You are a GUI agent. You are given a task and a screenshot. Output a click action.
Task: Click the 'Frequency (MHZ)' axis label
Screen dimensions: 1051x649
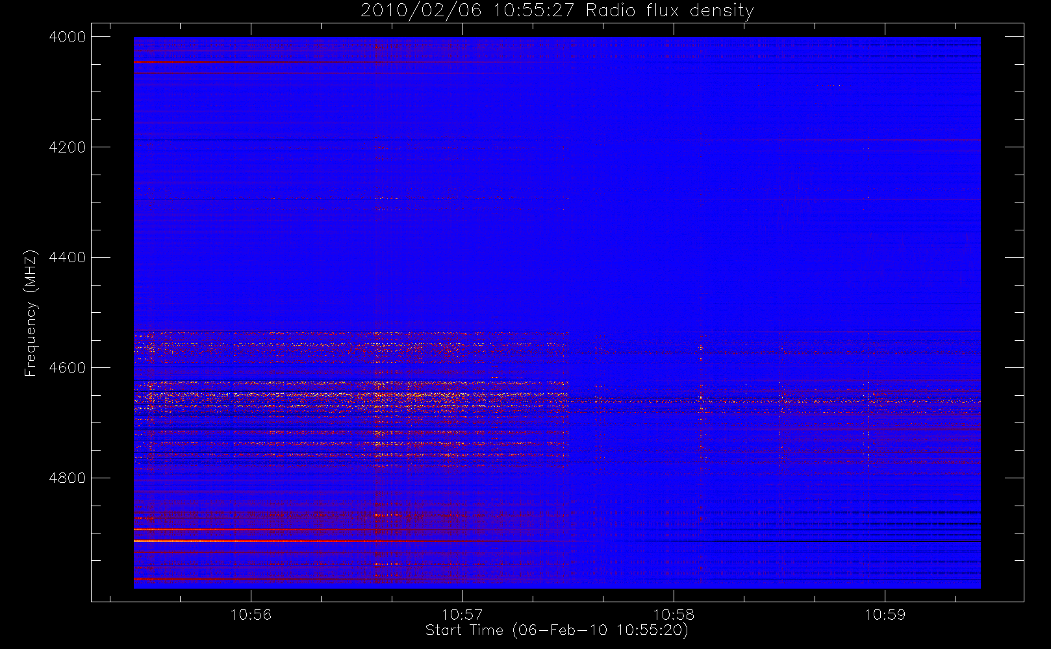31,313
